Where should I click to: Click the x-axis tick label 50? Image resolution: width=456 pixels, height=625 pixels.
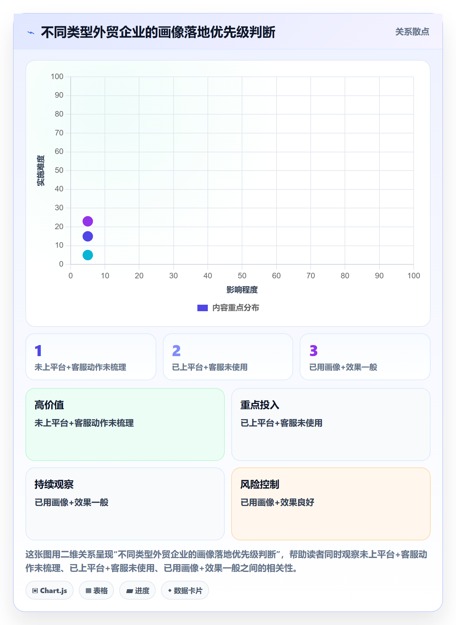[x=242, y=276]
